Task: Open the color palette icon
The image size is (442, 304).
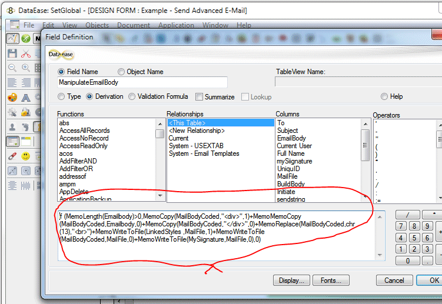Action: click(12, 98)
